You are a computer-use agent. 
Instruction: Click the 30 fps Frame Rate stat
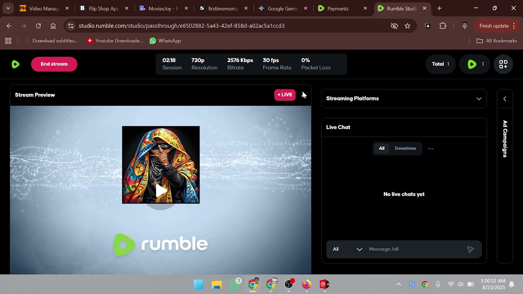pyautogui.click(x=277, y=64)
